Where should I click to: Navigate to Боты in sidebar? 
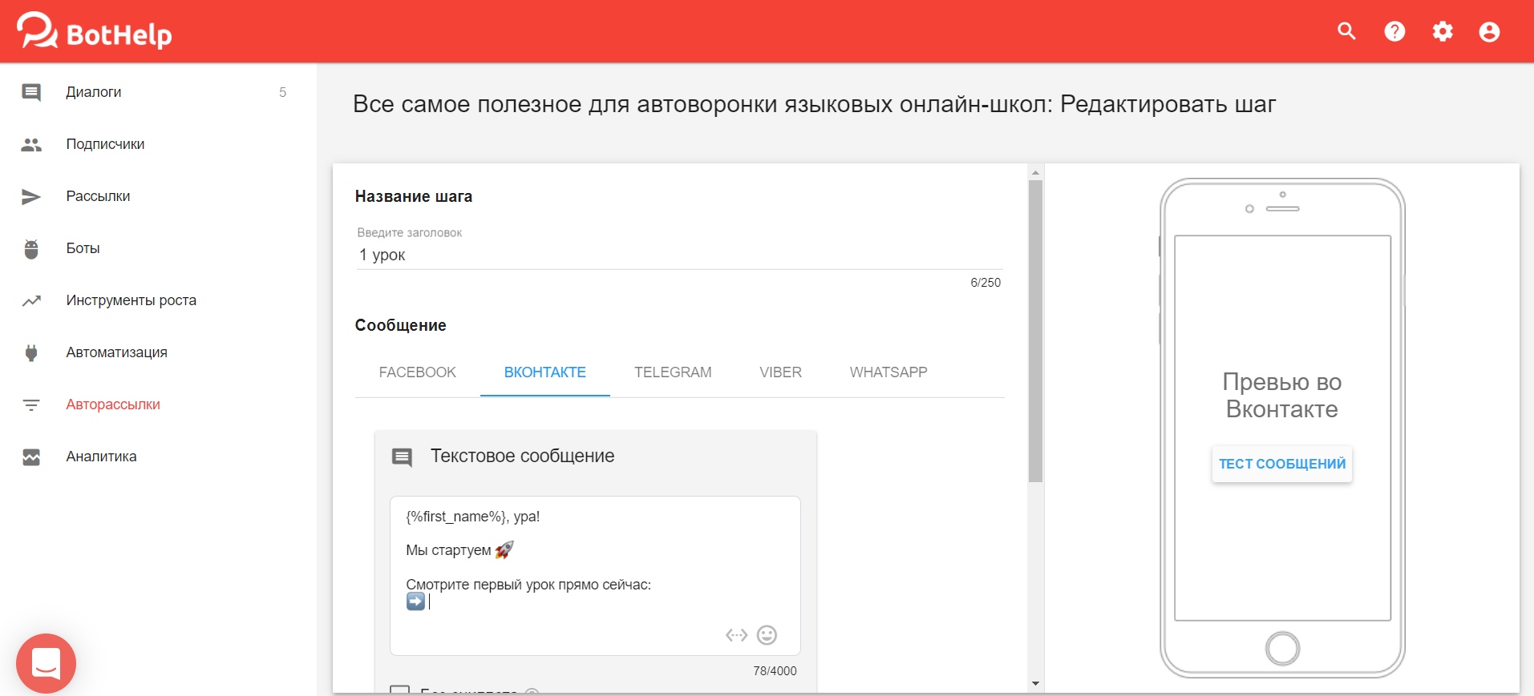(83, 248)
